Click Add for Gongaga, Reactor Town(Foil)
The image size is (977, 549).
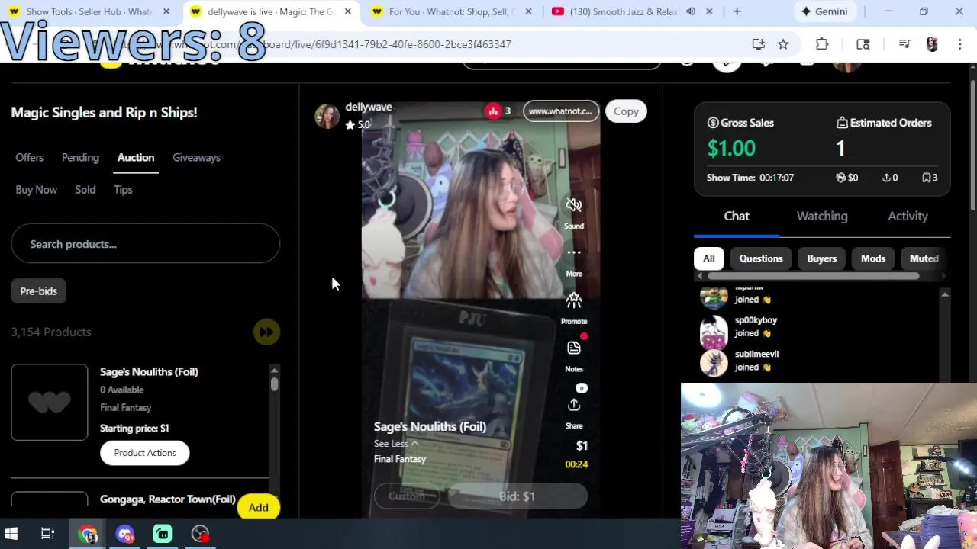(x=258, y=507)
